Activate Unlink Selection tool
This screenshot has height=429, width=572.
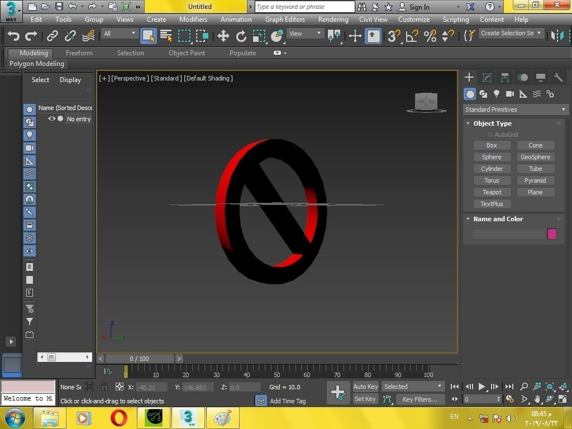[x=70, y=36]
